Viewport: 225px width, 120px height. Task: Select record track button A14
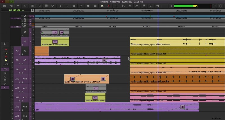25,116
